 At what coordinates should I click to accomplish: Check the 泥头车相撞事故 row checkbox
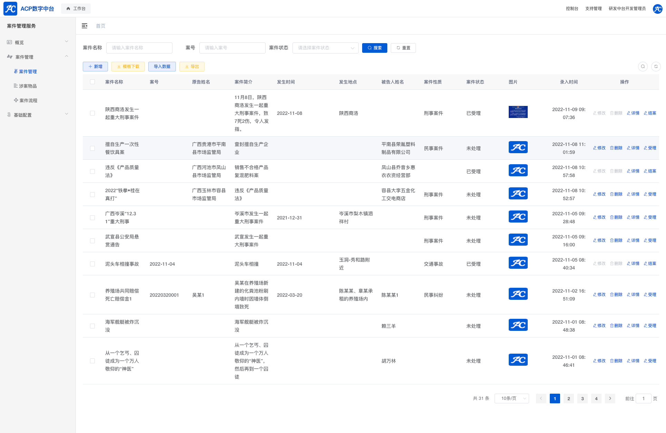point(92,264)
